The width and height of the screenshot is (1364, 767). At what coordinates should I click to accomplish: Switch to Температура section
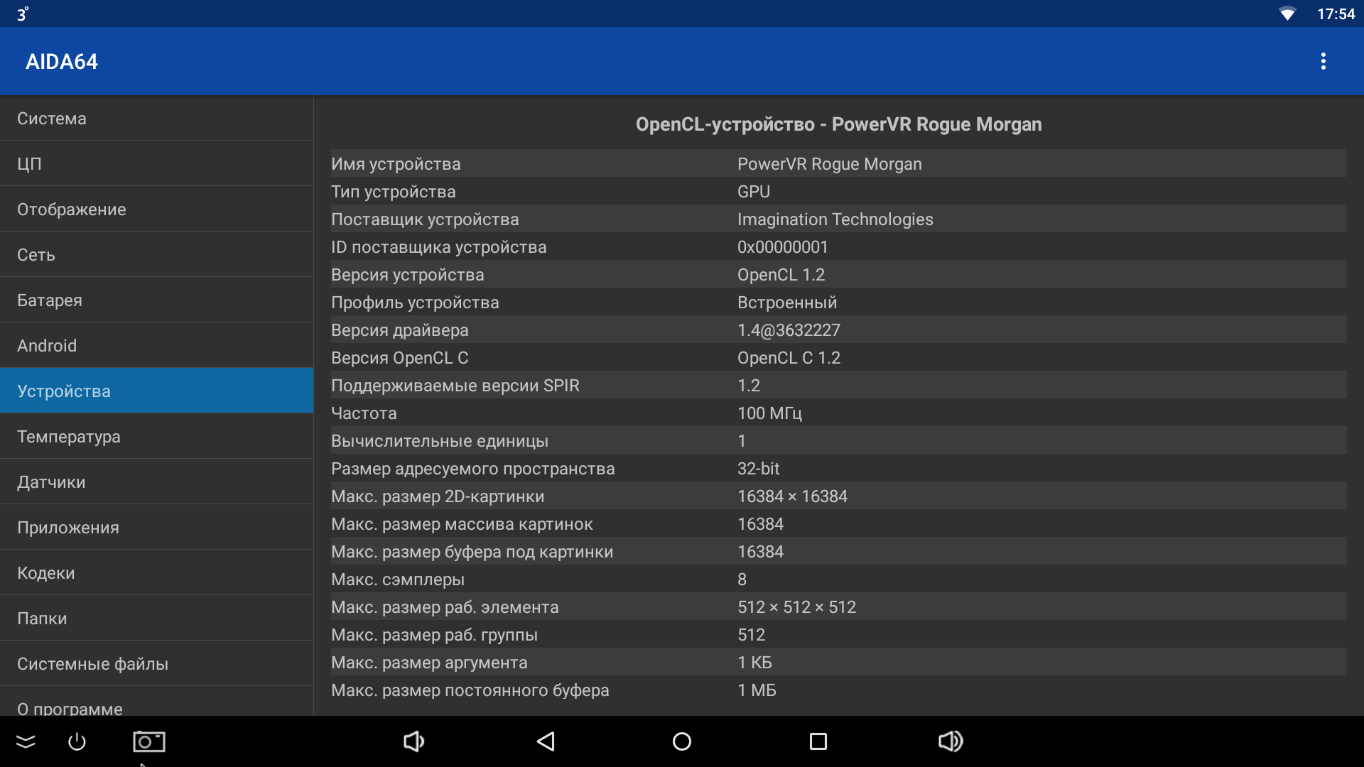pyautogui.click(x=156, y=437)
